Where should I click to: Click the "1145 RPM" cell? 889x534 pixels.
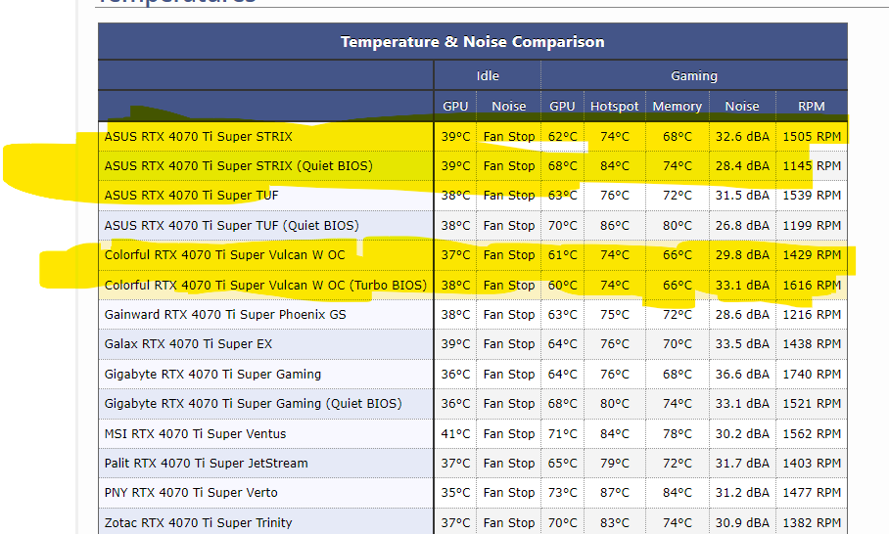tap(812, 166)
